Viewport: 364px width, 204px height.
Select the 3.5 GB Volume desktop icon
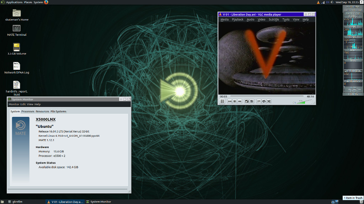[x=17, y=49]
